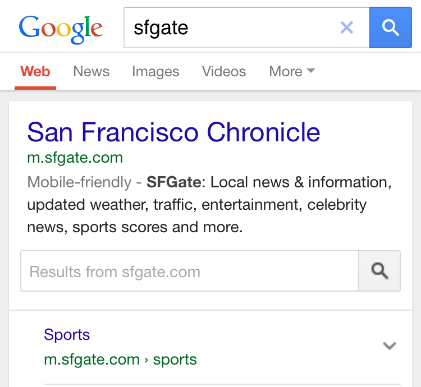Switch to the News tab
Image resolution: width=421 pixels, height=387 pixels.
coord(91,72)
